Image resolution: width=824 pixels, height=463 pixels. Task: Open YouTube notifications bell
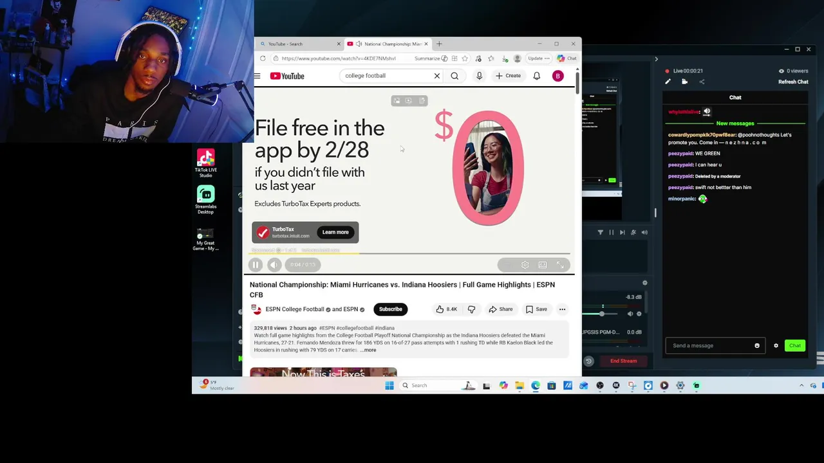[x=536, y=76]
